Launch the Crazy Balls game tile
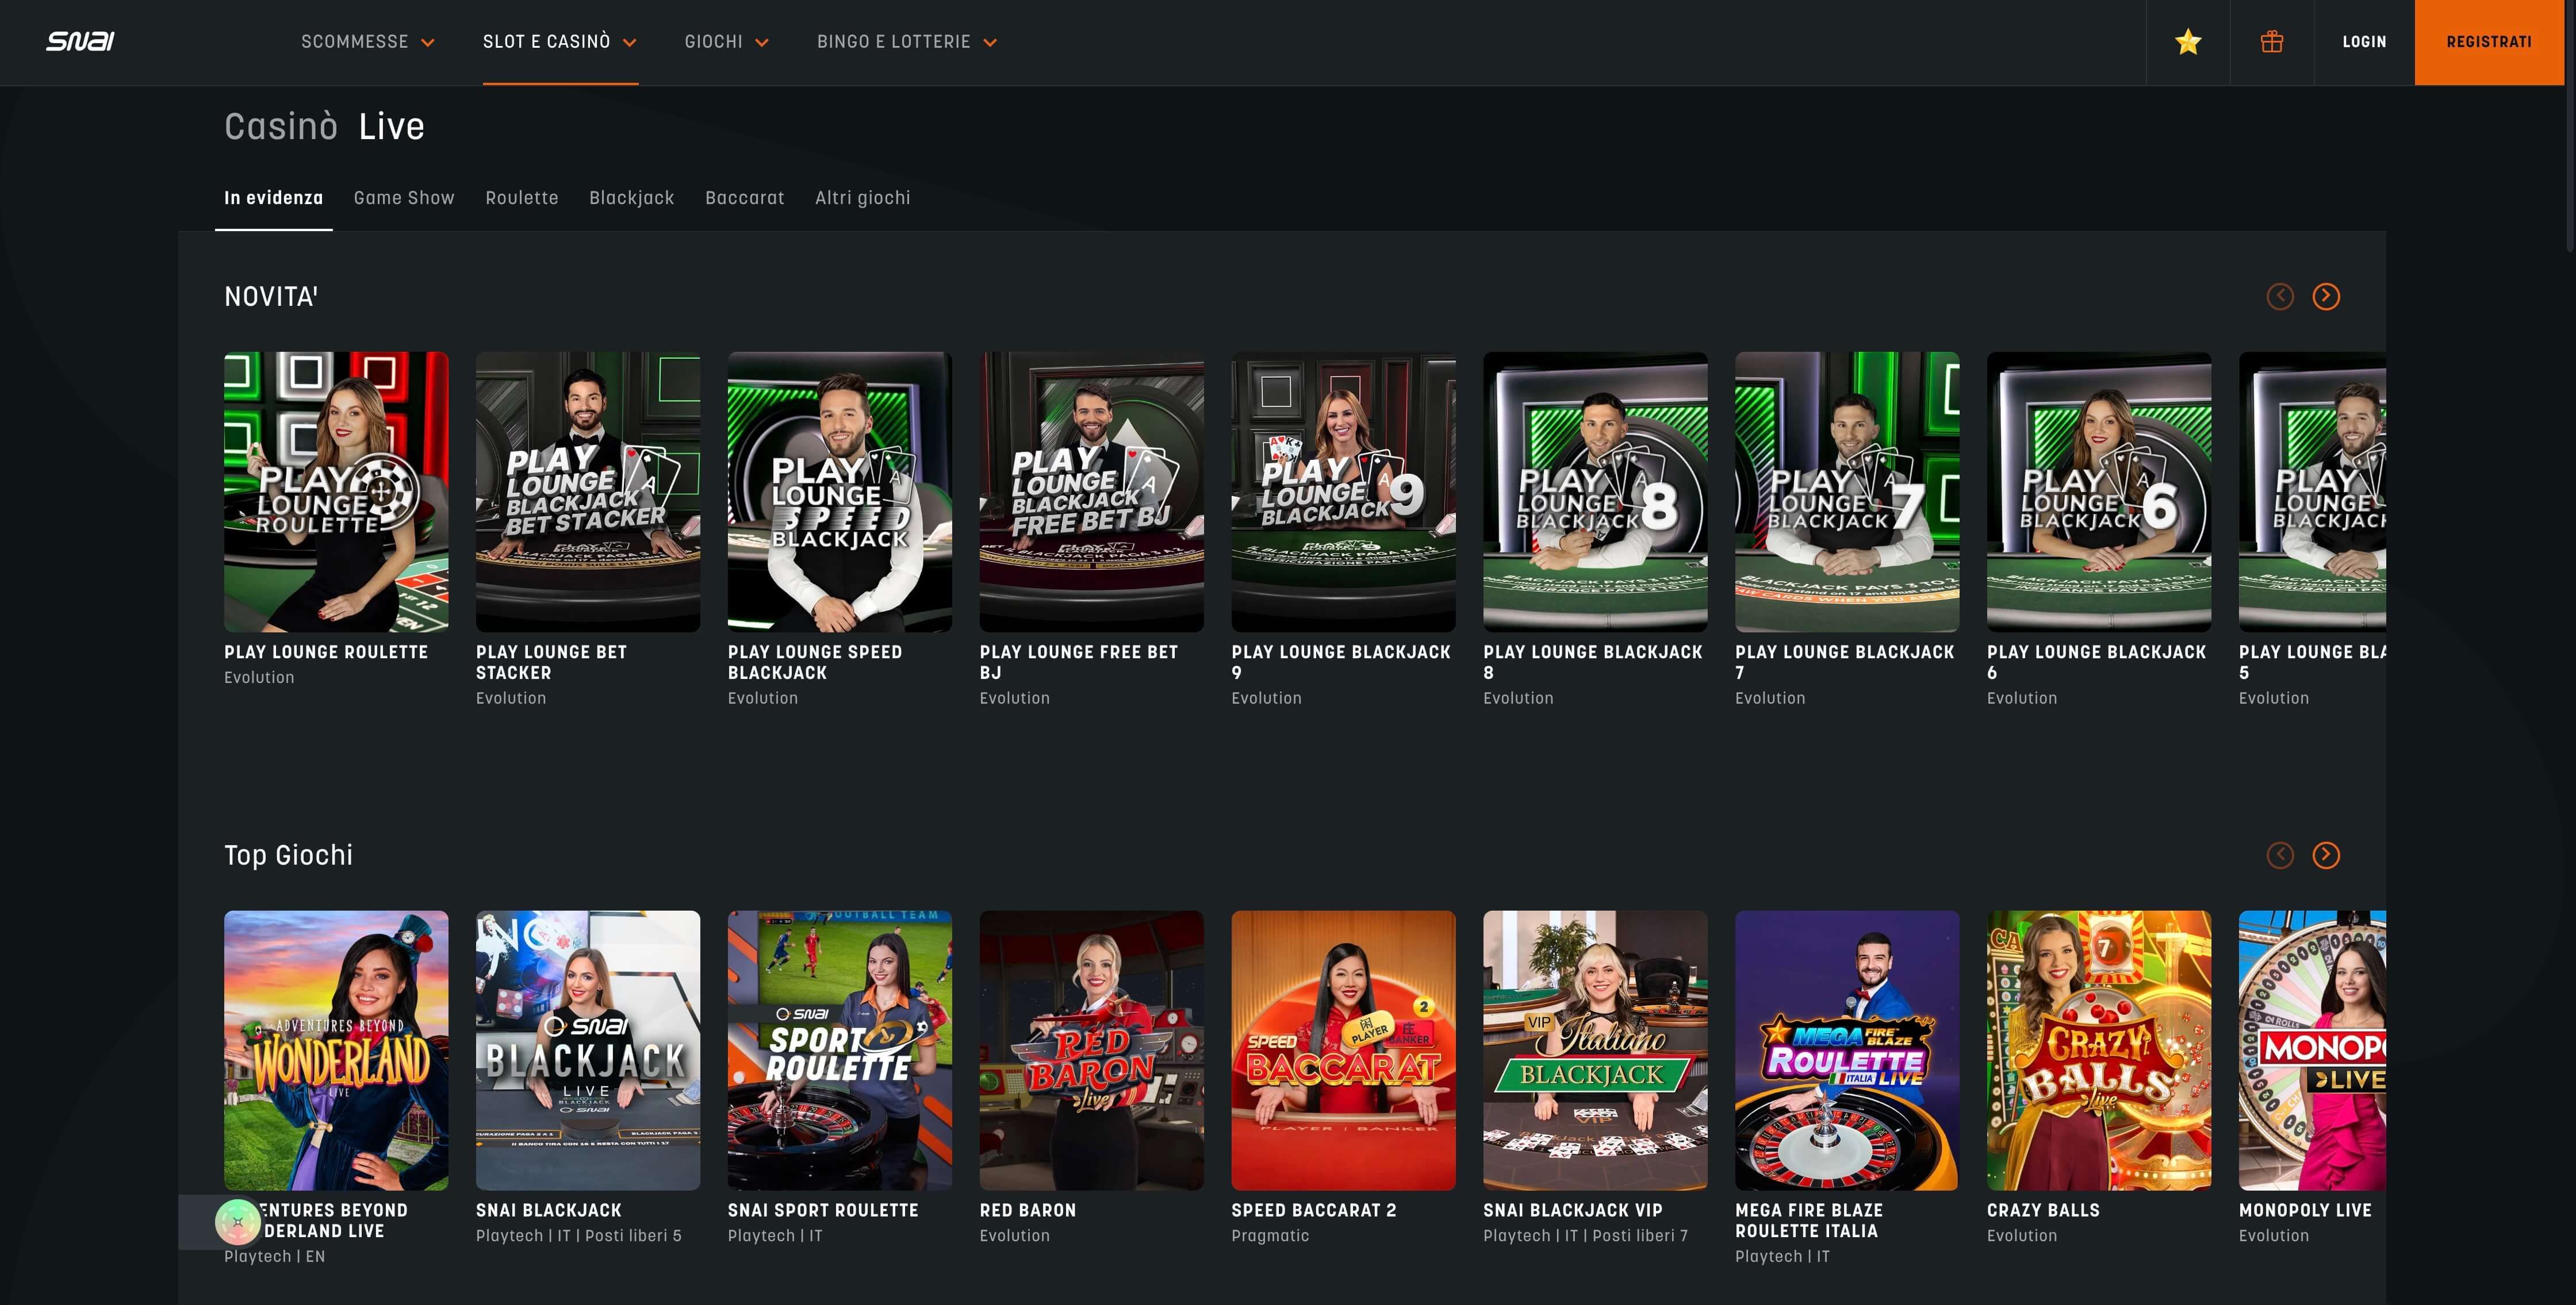 [x=2098, y=1050]
